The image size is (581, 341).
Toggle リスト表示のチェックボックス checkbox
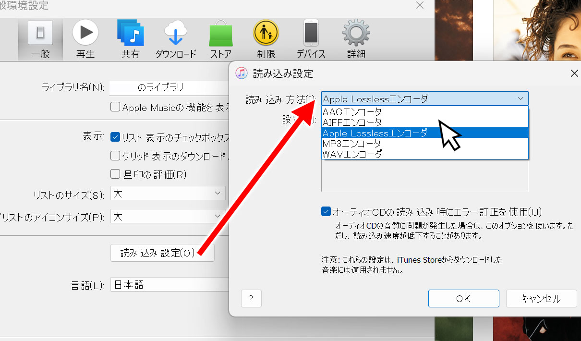115,137
